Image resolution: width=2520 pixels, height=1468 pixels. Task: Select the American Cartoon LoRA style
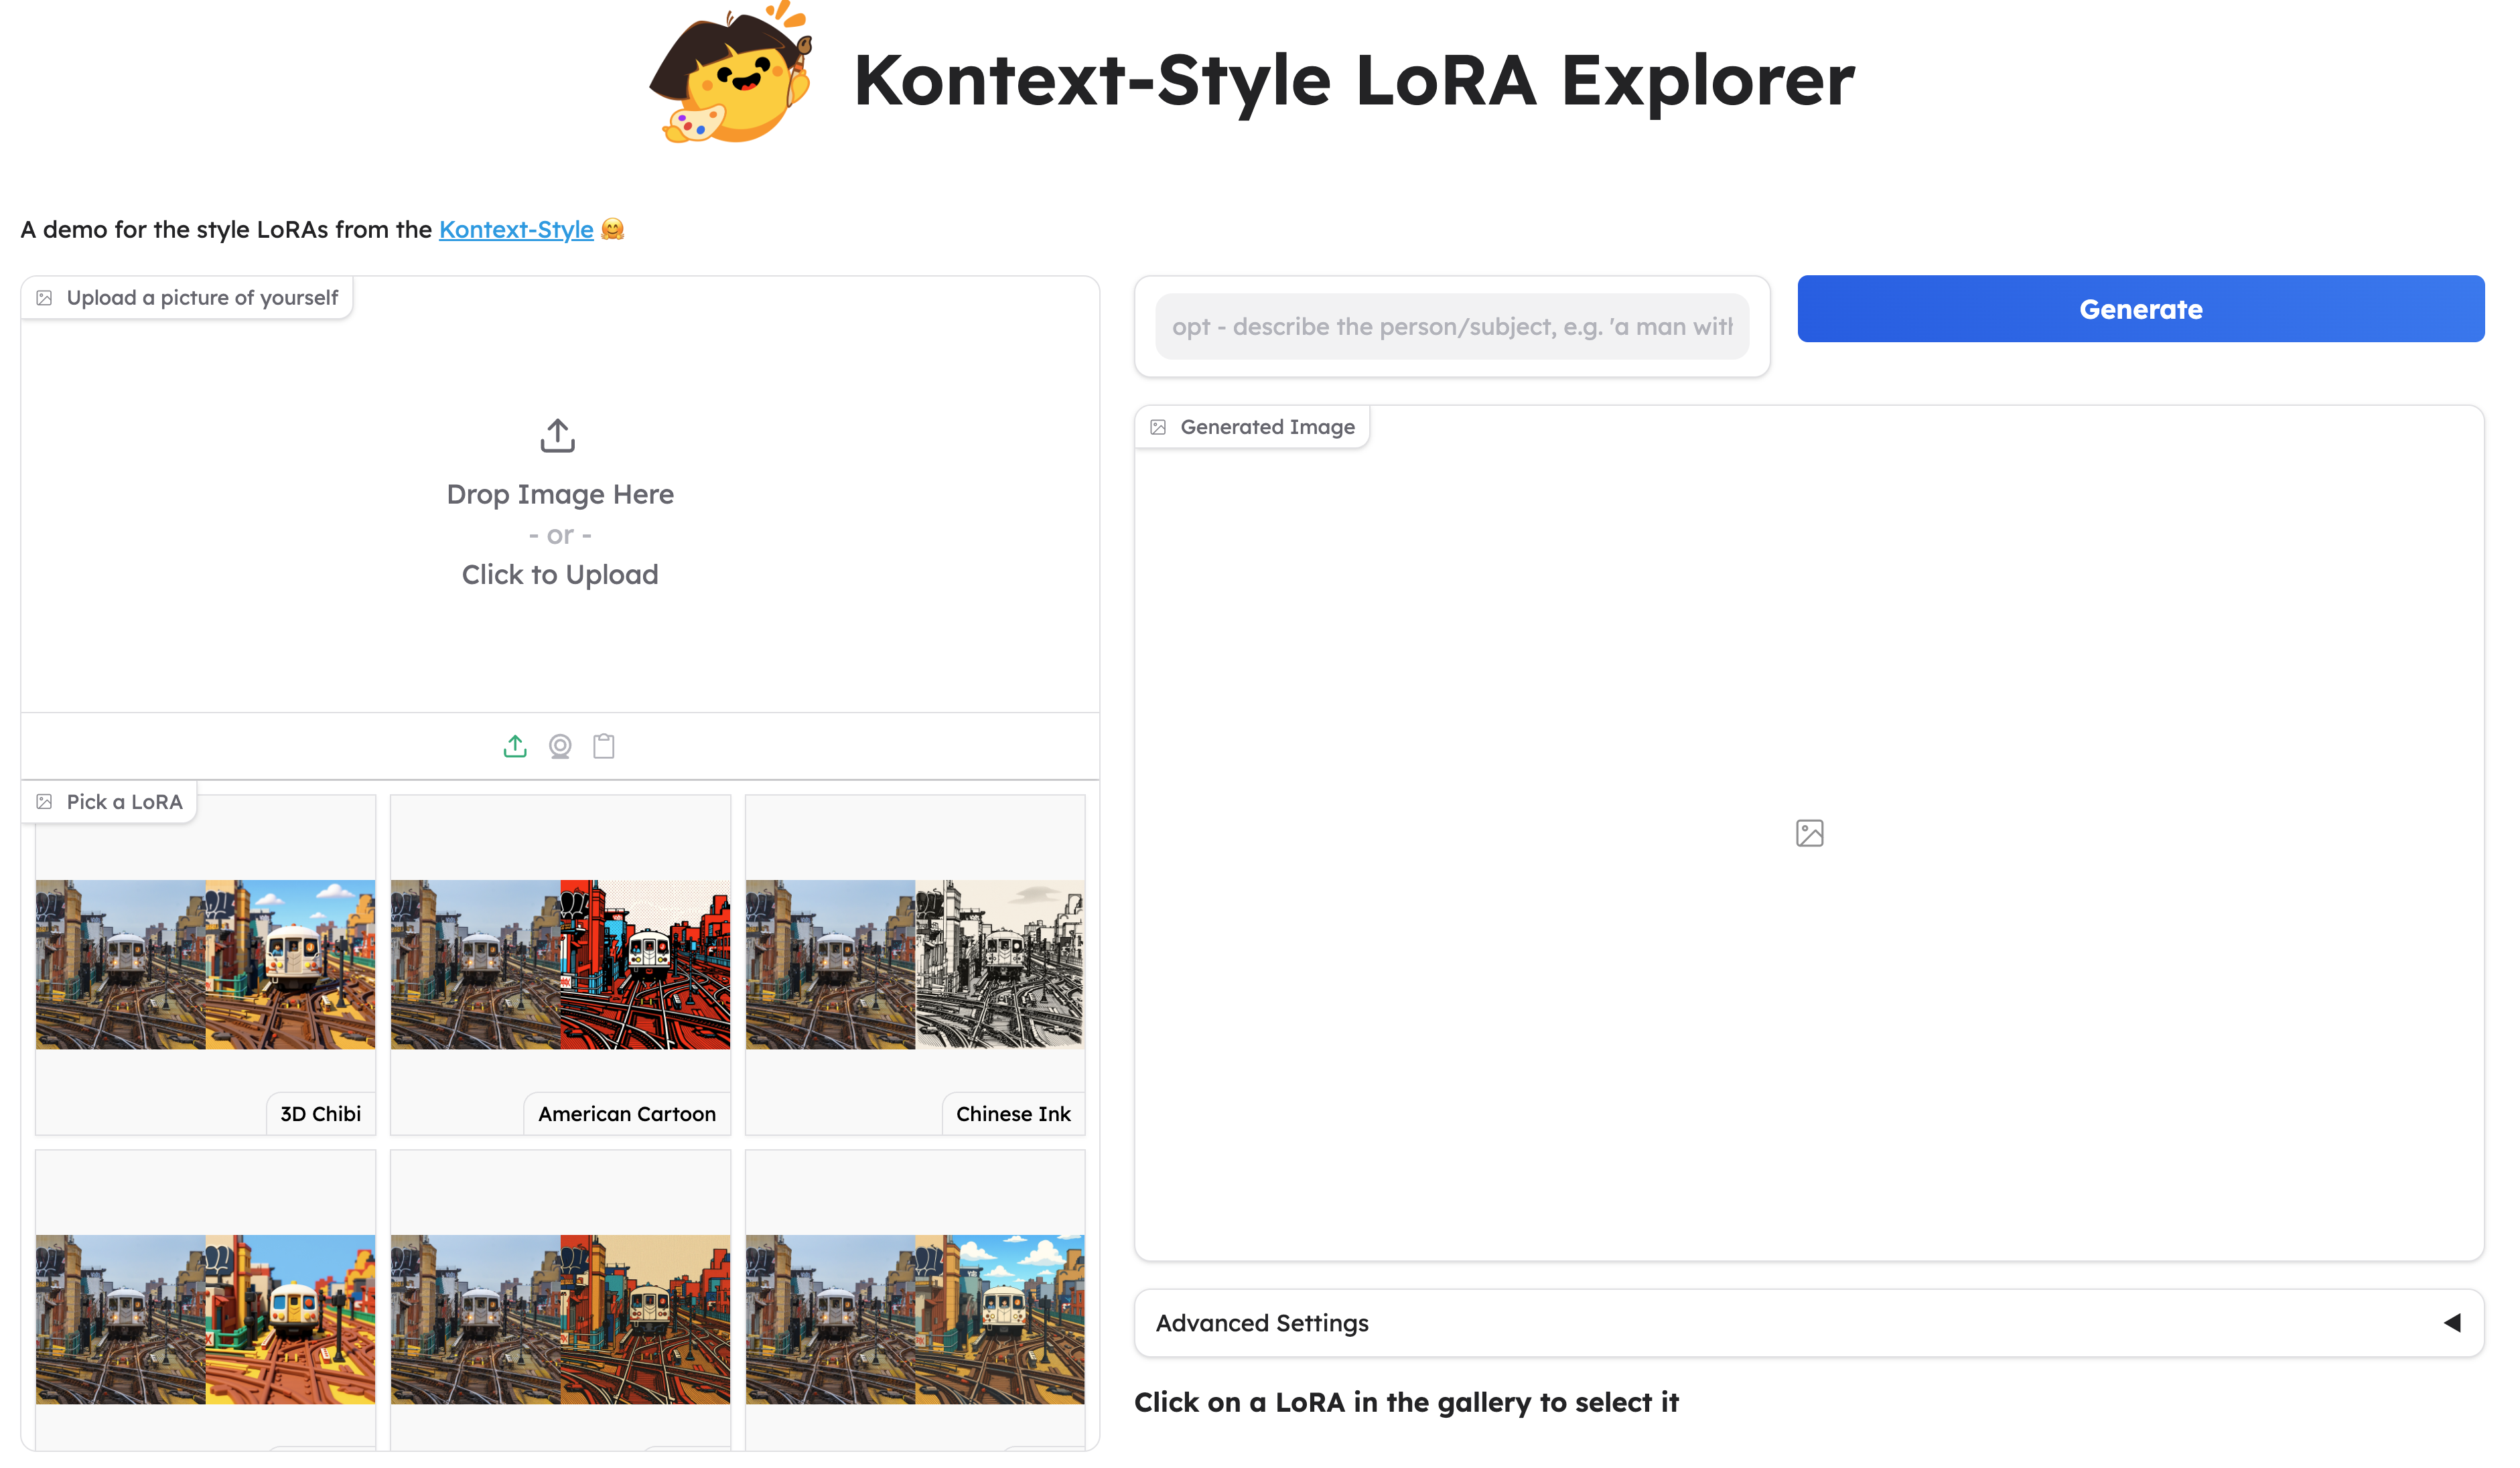560,964
